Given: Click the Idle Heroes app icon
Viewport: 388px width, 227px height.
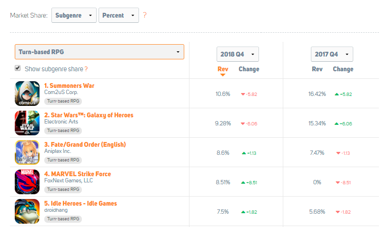Looking at the screenshot, I should point(27,211).
